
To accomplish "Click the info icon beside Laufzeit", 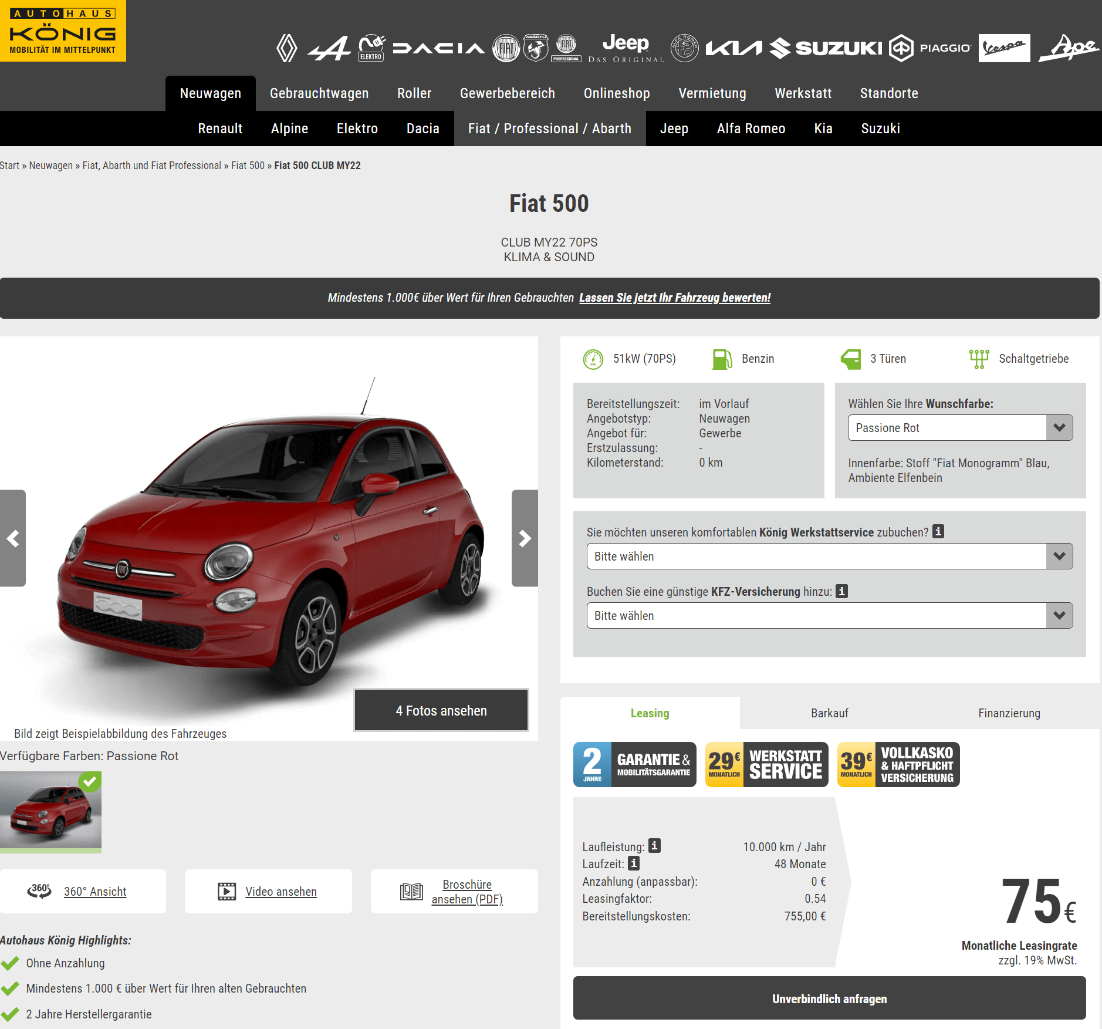I will [634, 863].
